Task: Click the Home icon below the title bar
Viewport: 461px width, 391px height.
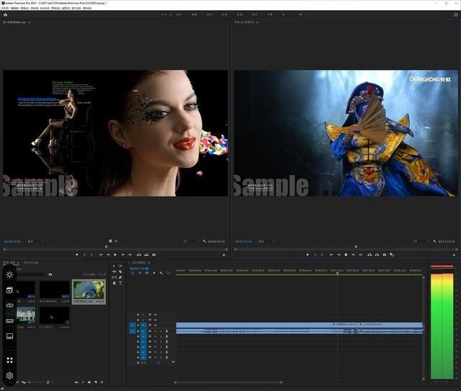Action: point(4,14)
